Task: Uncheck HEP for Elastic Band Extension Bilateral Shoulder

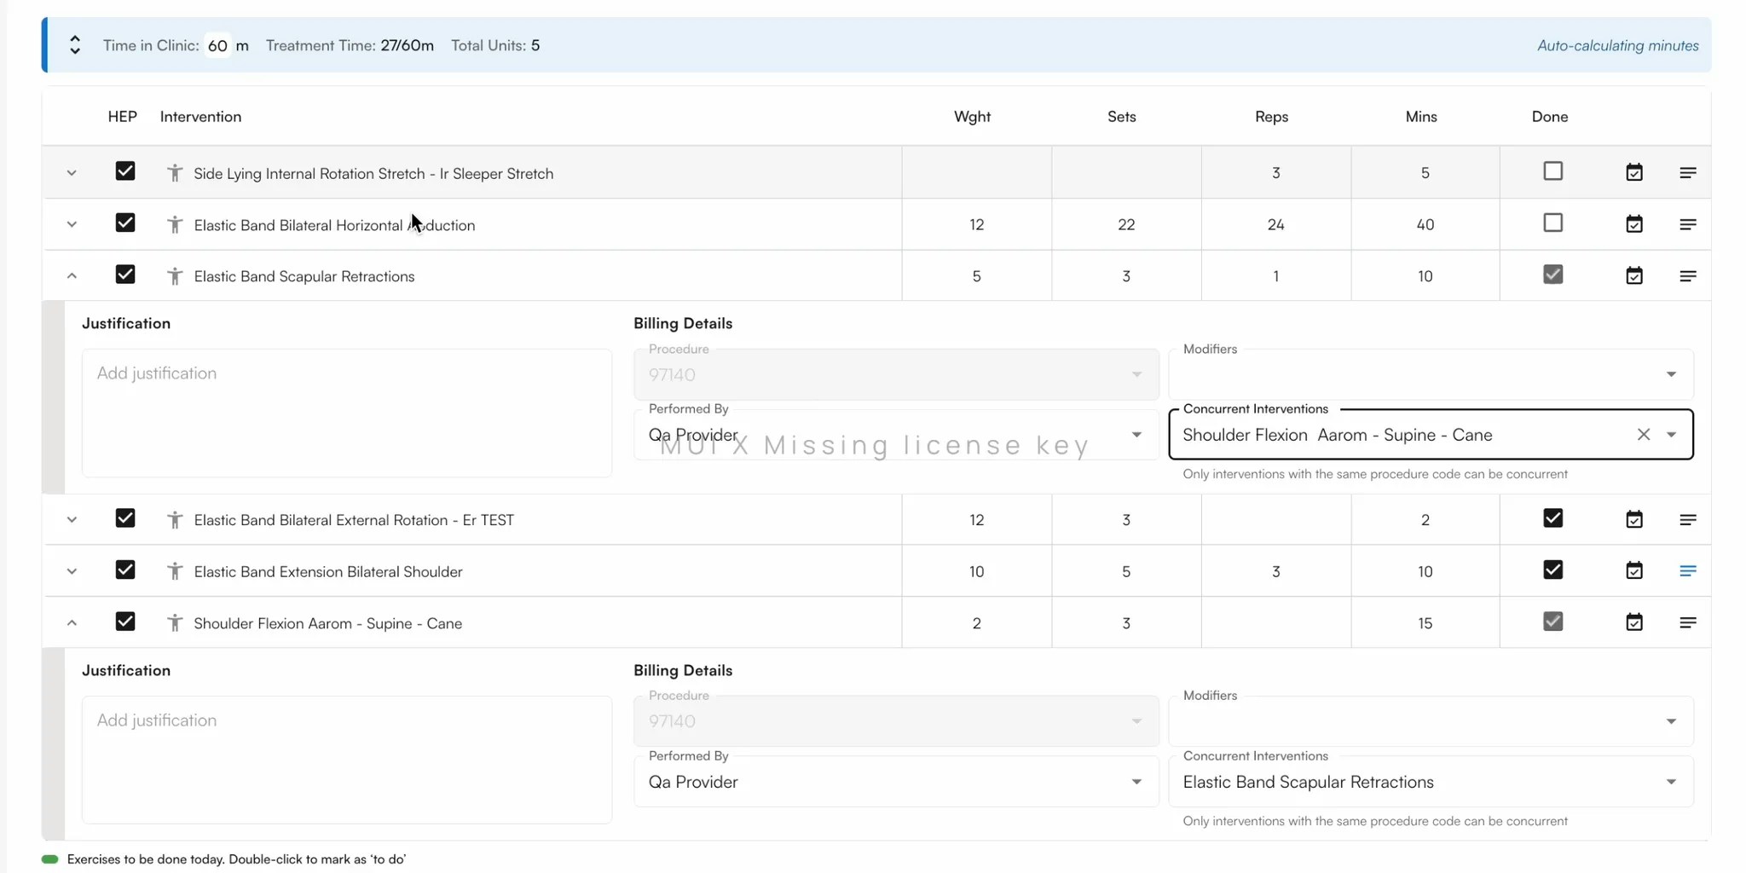Action: click(125, 569)
